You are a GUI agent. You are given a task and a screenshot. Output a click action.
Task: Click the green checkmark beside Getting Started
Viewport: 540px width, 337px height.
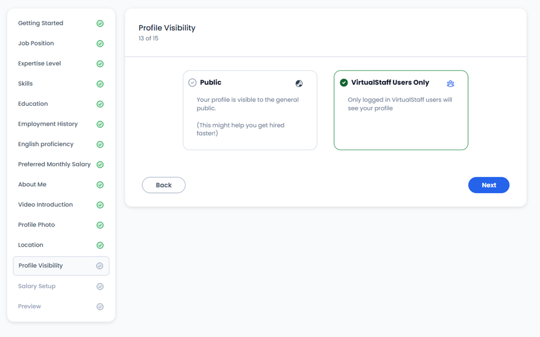(100, 23)
